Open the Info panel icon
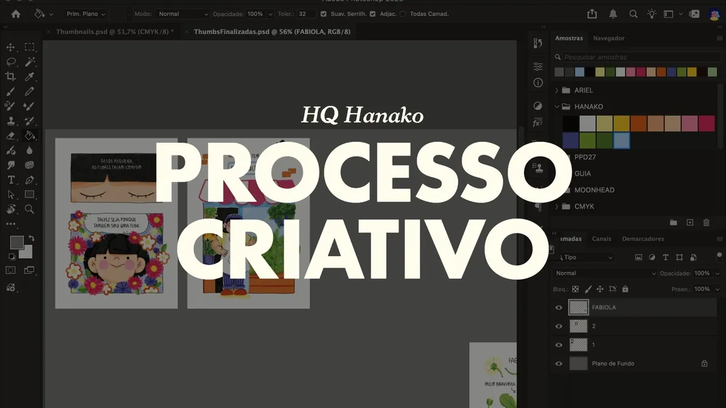The image size is (726, 408). click(538, 83)
